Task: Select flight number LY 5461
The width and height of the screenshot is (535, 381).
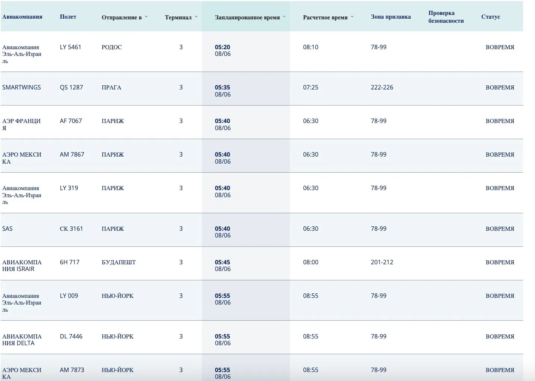Action: pos(71,47)
